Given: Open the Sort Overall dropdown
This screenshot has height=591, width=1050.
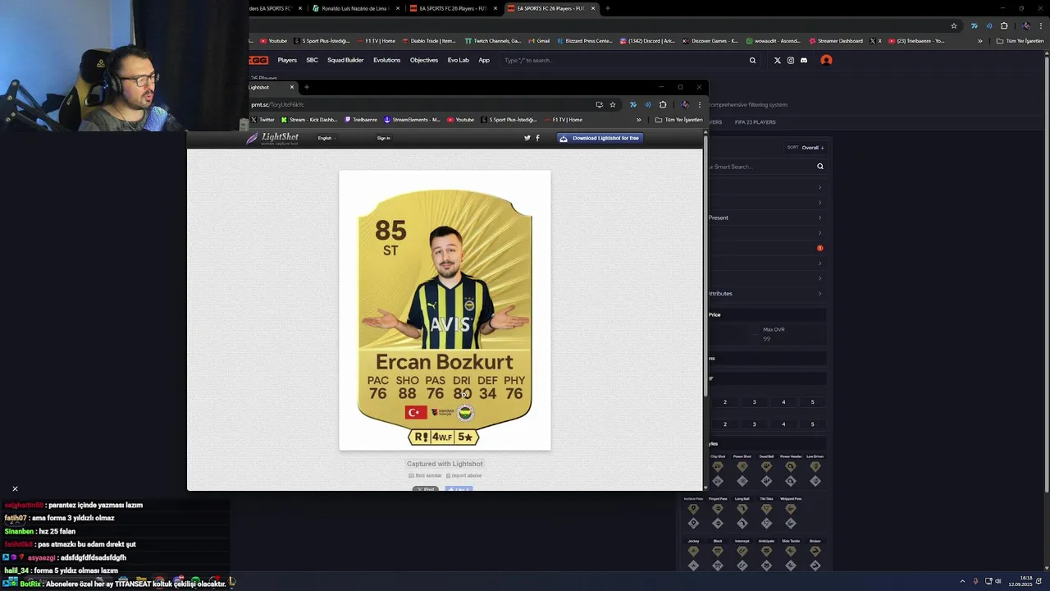Looking at the screenshot, I should [806, 147].
